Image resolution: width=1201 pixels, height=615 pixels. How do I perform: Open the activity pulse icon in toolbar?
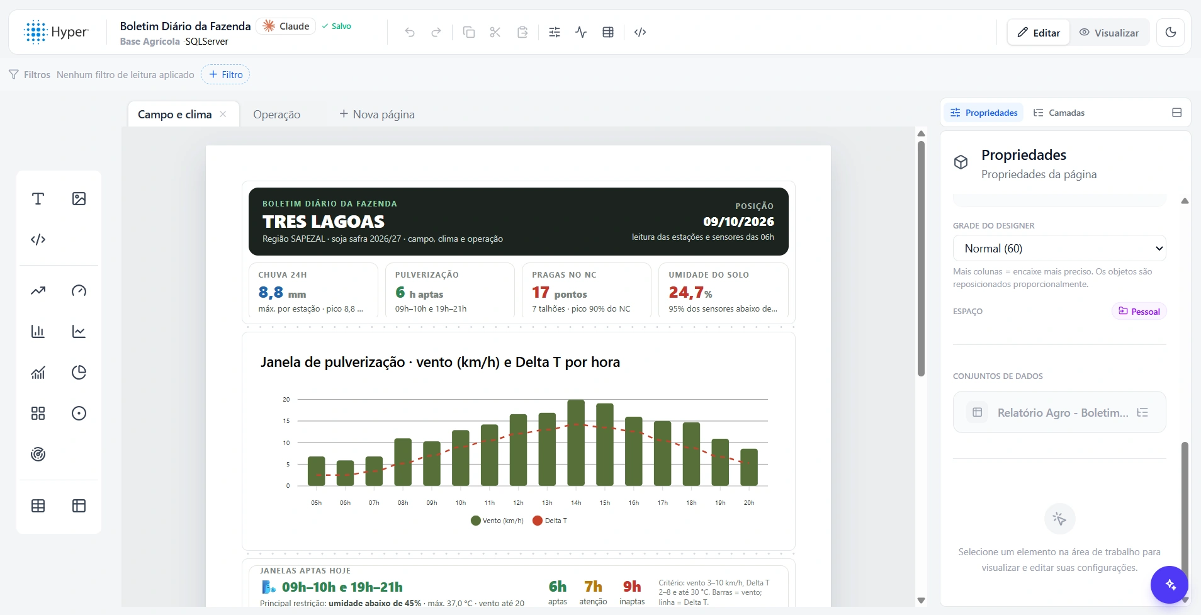click(581, 32)
